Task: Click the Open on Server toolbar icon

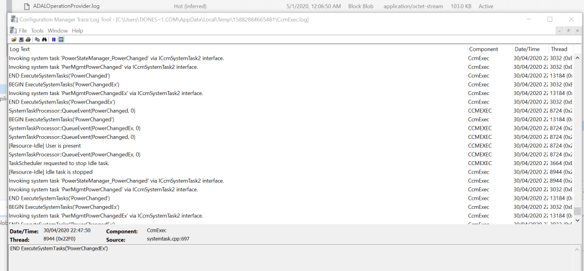Action: click(x=21, y=39)
